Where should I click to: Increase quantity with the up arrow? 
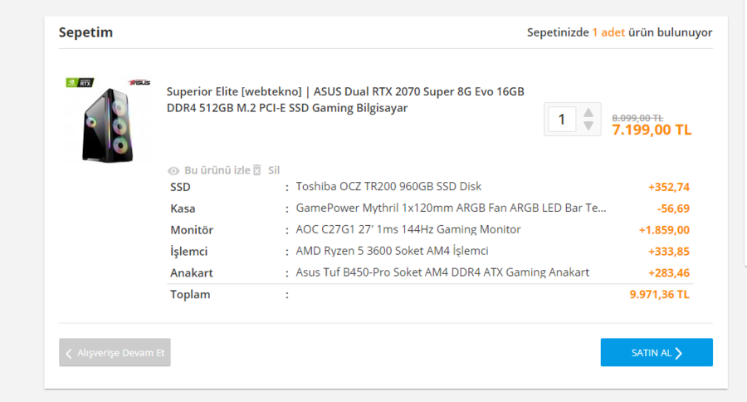coord(588,113)
